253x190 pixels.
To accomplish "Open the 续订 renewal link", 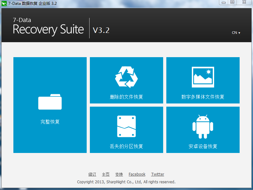I will [92, 174].
